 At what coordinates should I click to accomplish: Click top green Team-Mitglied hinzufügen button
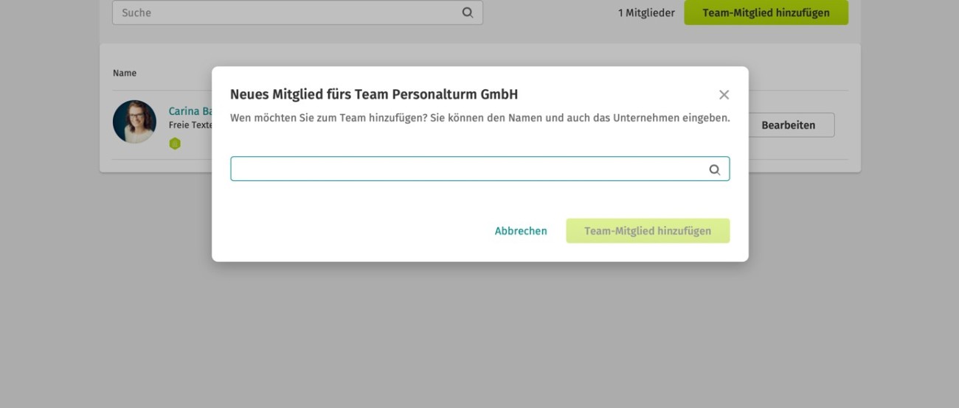[x=766, y=13]
